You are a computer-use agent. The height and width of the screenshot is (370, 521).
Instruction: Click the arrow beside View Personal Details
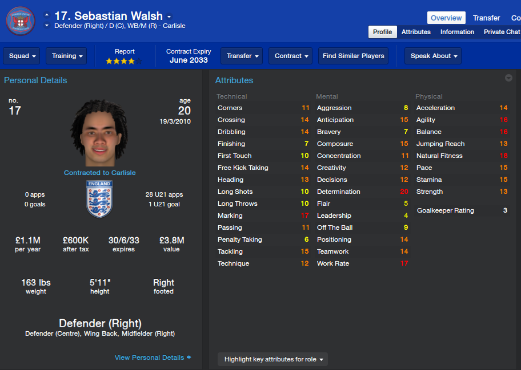click(189, 357)
